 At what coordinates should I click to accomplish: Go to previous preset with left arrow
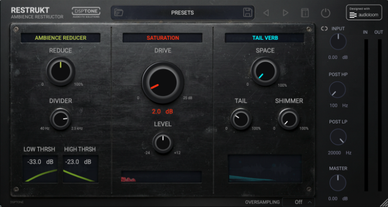pos(266,13)
